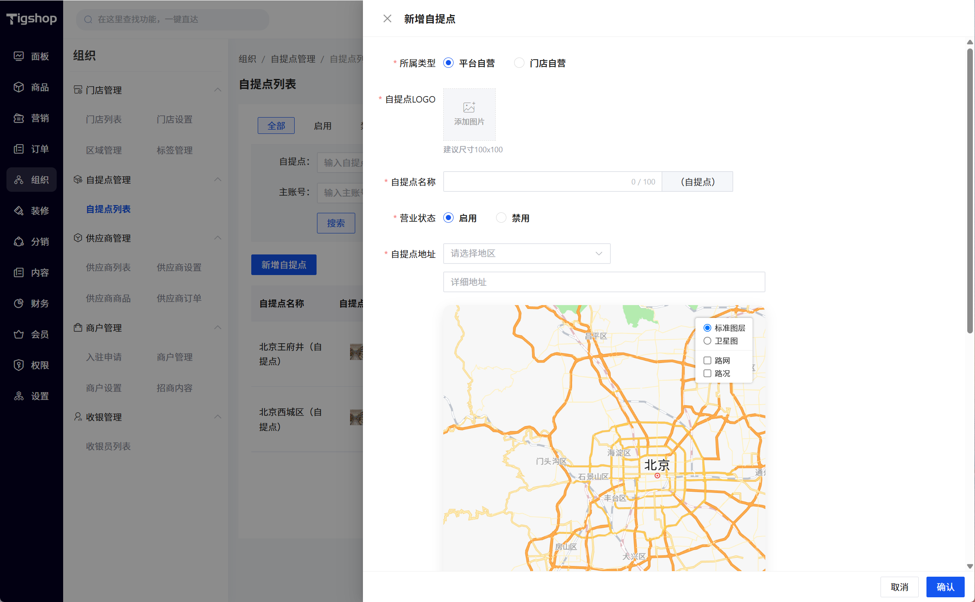Viewport: 975px width, 602px height.
Task: Open the 订单 orders sidebar icon
Action: point(18,149)
